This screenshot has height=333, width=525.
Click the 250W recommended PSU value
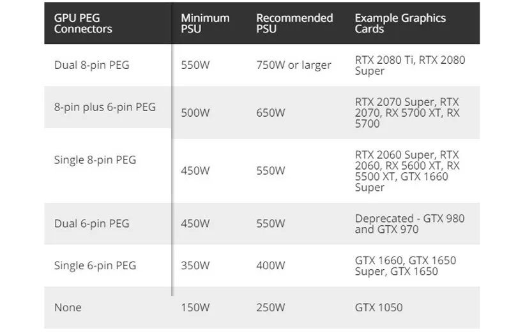pyautogui.click(x=271, y=307)
